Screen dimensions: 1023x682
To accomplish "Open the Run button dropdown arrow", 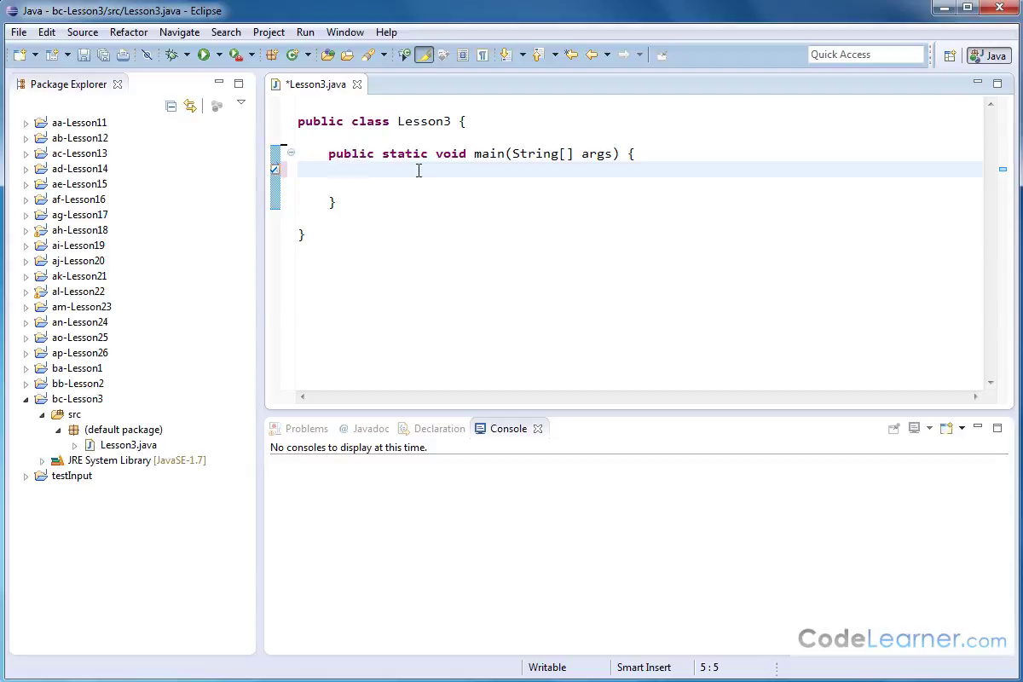I will click(218, 55).
